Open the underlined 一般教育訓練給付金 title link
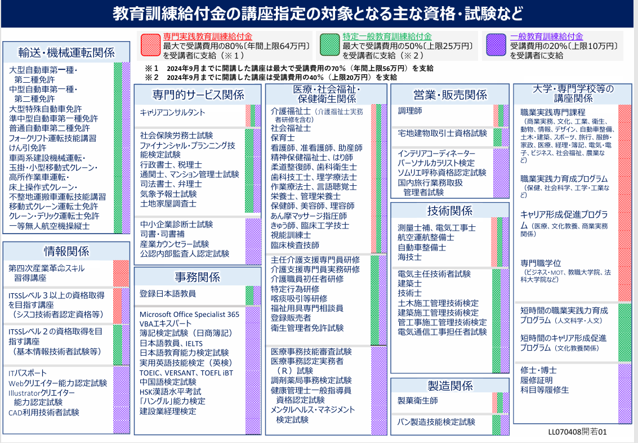 pos(546,36)
